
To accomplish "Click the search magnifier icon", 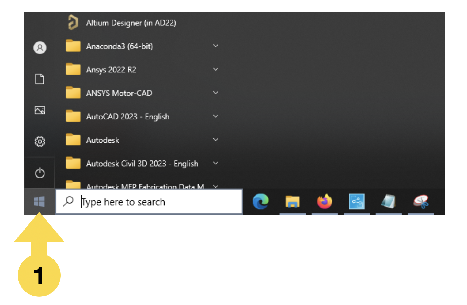I will point(68,201).
